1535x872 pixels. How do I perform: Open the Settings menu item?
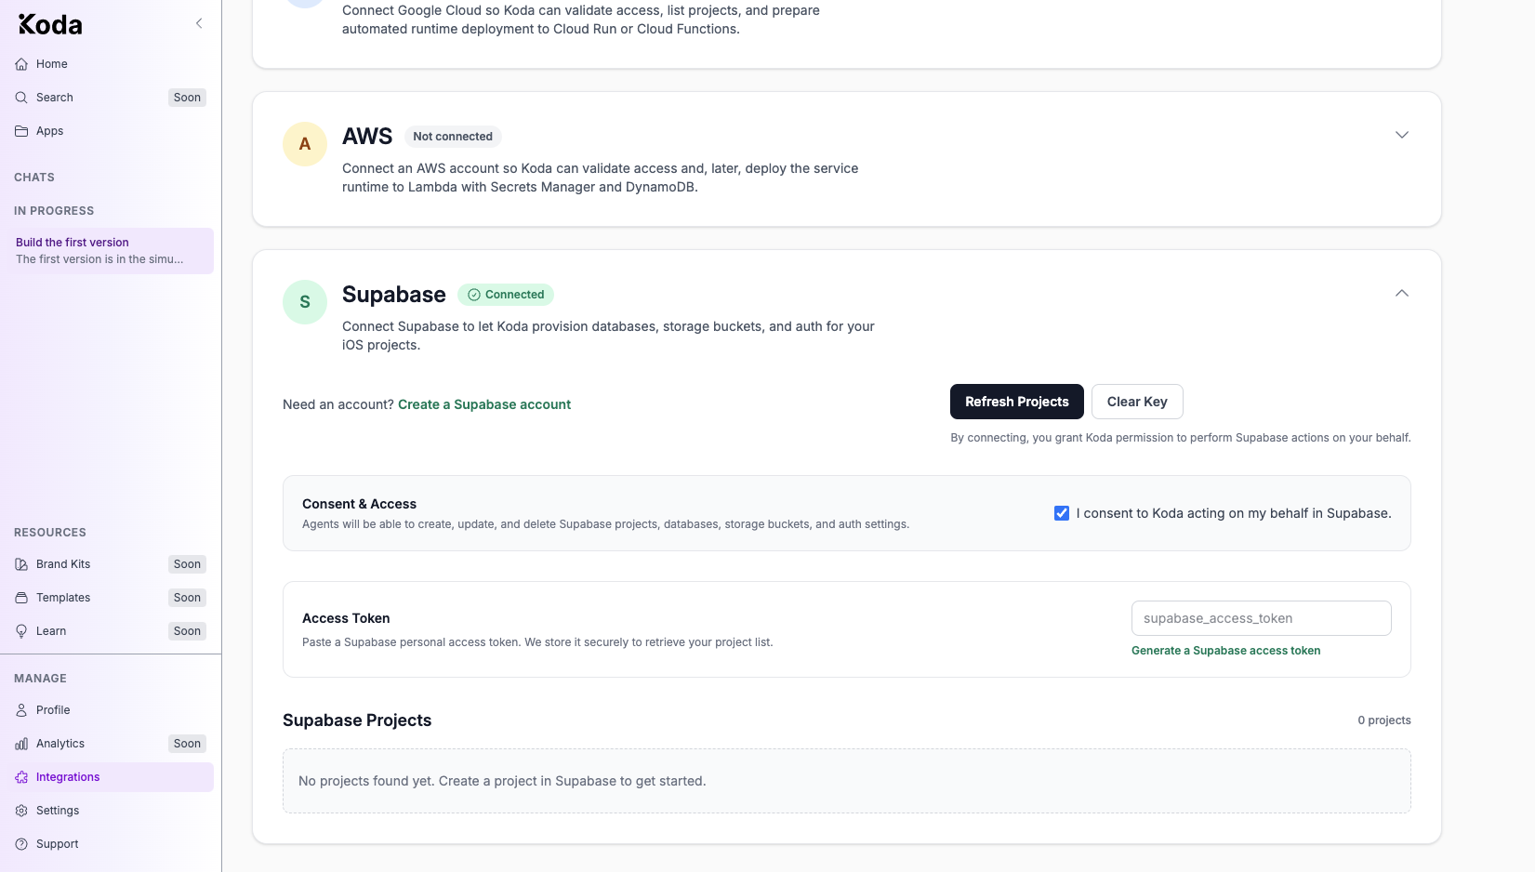pyautogui.click(x=111, y=811)
